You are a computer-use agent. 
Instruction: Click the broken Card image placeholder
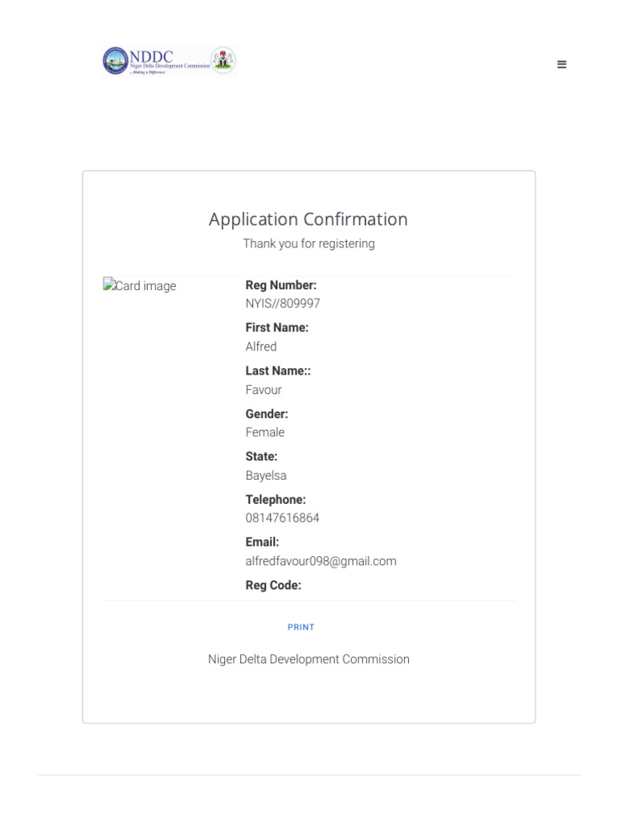[140, 286]
